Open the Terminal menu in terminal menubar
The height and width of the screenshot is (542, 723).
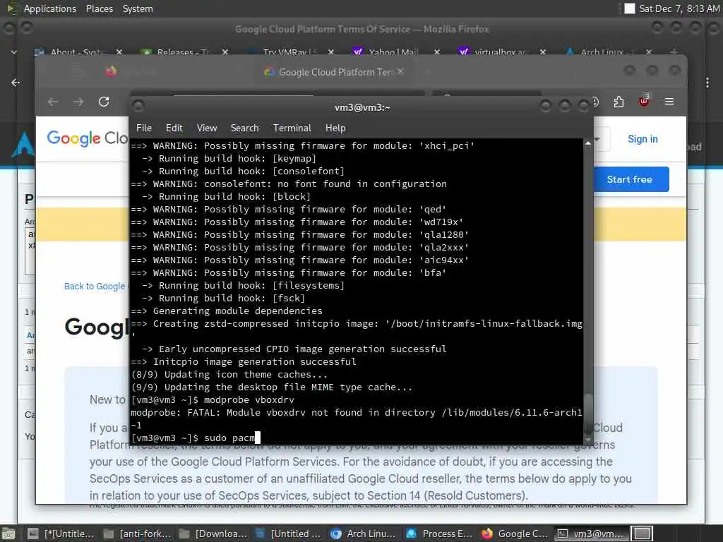(292, 128)
